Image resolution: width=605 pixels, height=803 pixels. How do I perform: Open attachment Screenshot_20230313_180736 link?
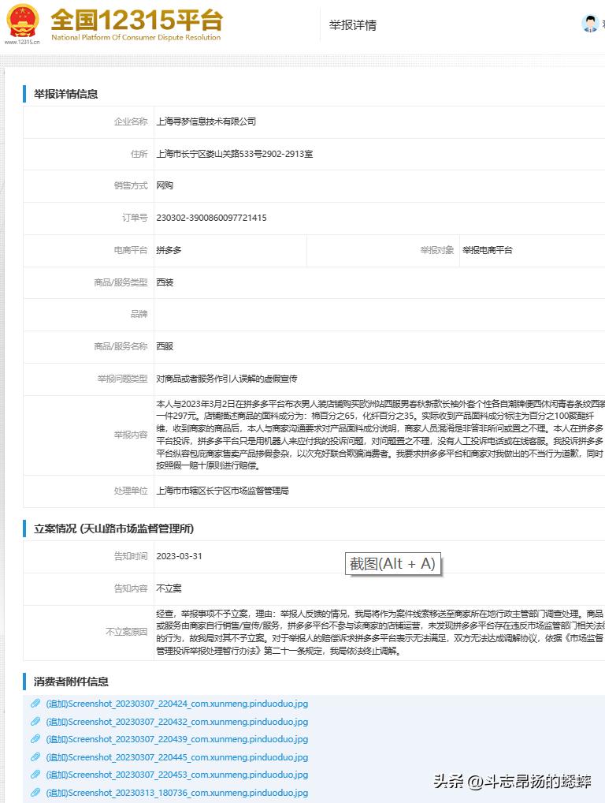177,792
